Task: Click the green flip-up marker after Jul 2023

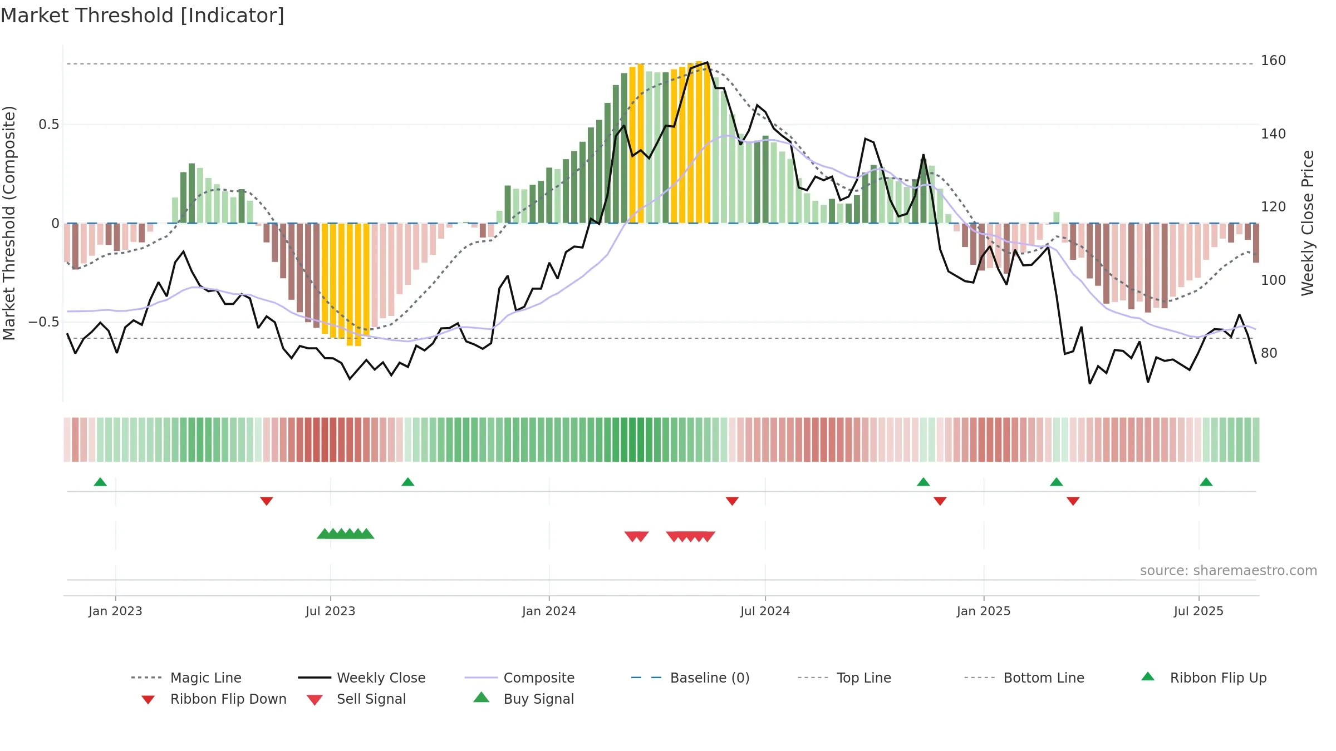Action: (408, 482)
